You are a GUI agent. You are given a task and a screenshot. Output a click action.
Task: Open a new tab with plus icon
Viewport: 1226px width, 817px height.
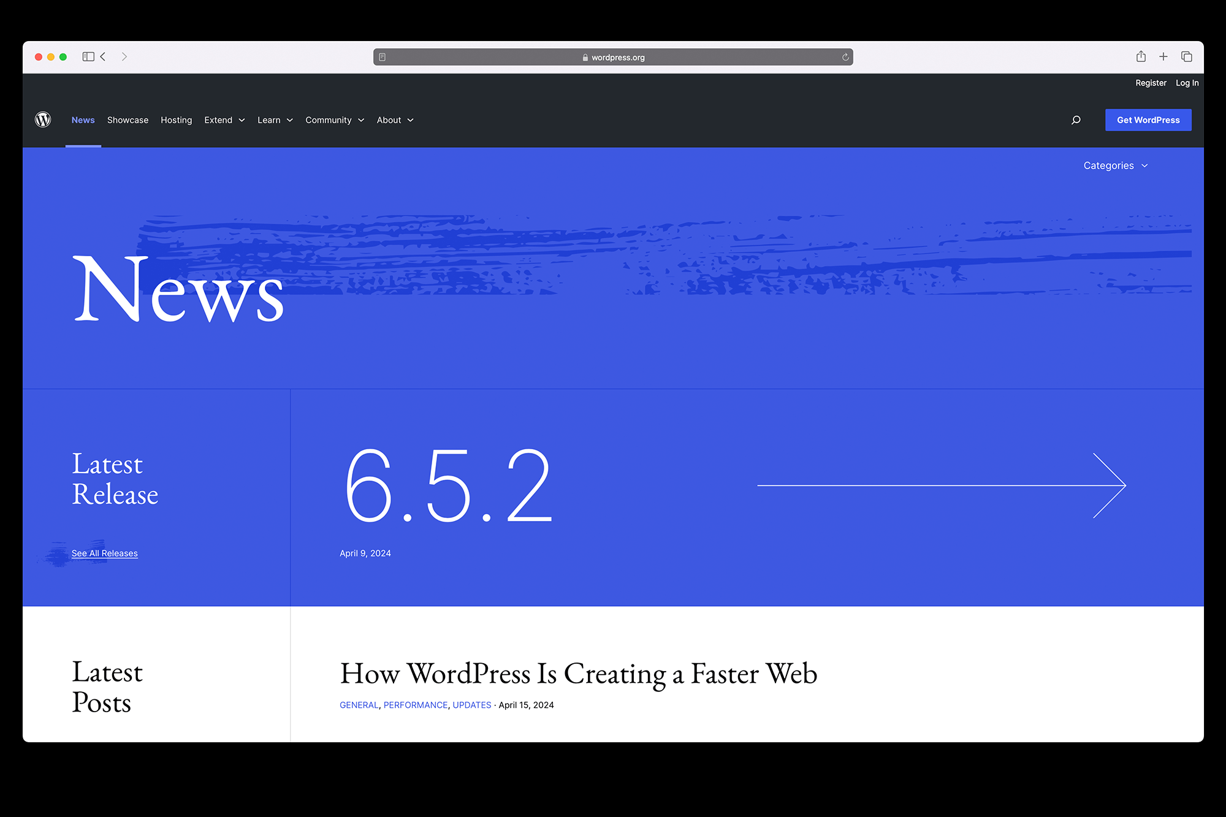[x=1163, y=57]
